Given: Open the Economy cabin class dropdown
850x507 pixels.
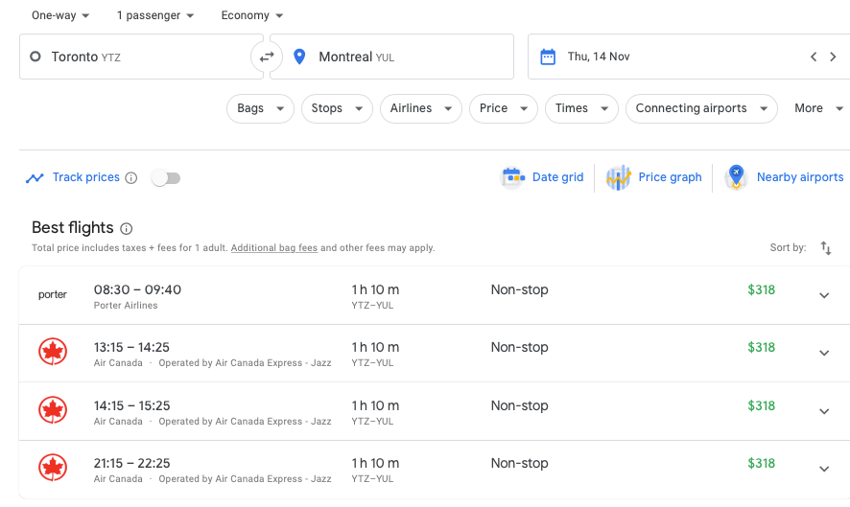Looking at the screenshot, I should (252, 15).
